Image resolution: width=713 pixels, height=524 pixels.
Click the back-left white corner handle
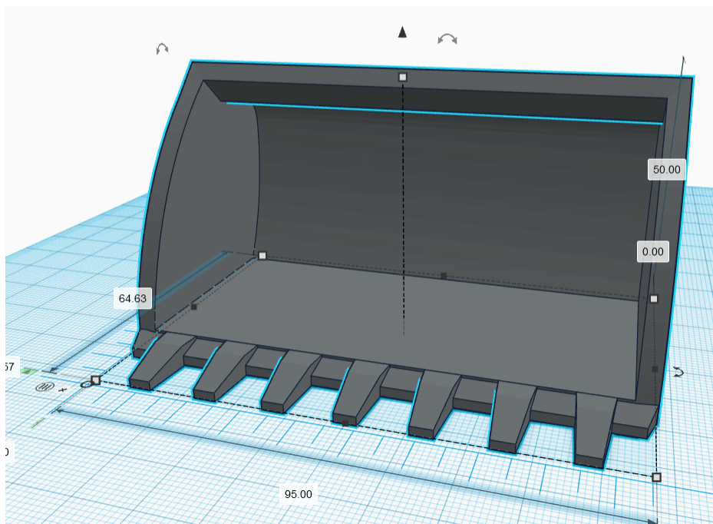click(x=262, y=255)
